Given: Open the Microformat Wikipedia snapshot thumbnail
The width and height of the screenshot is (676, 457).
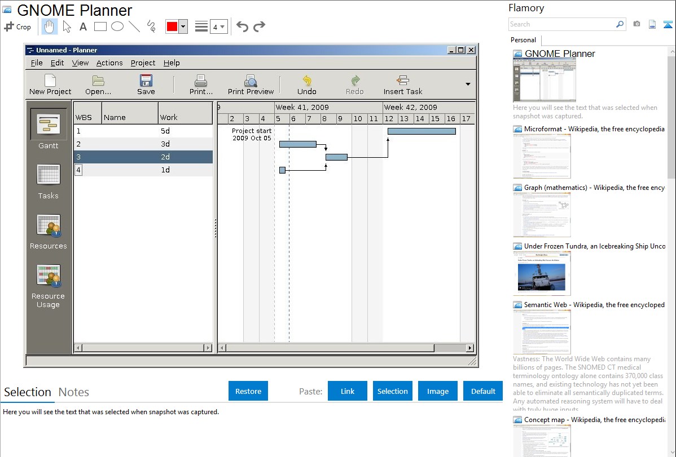Looking at the screenshot, I should tap(542, 156).
